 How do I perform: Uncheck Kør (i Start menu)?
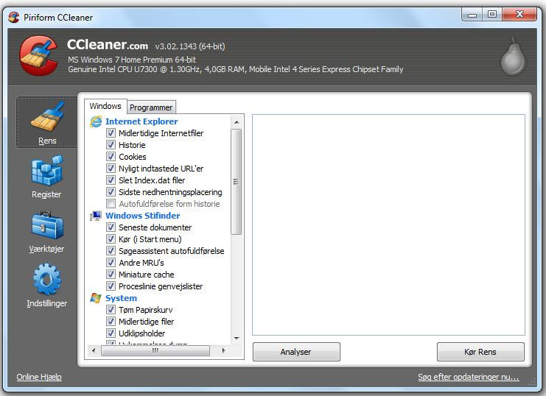[x=111, y=239]
